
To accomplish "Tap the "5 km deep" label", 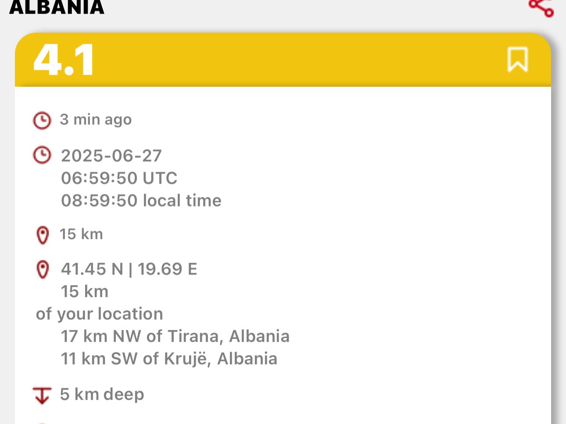I will [102, 394].
